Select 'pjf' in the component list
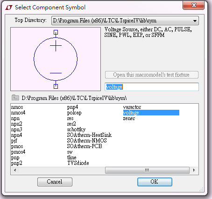212x199 pixels. [14, 141]
